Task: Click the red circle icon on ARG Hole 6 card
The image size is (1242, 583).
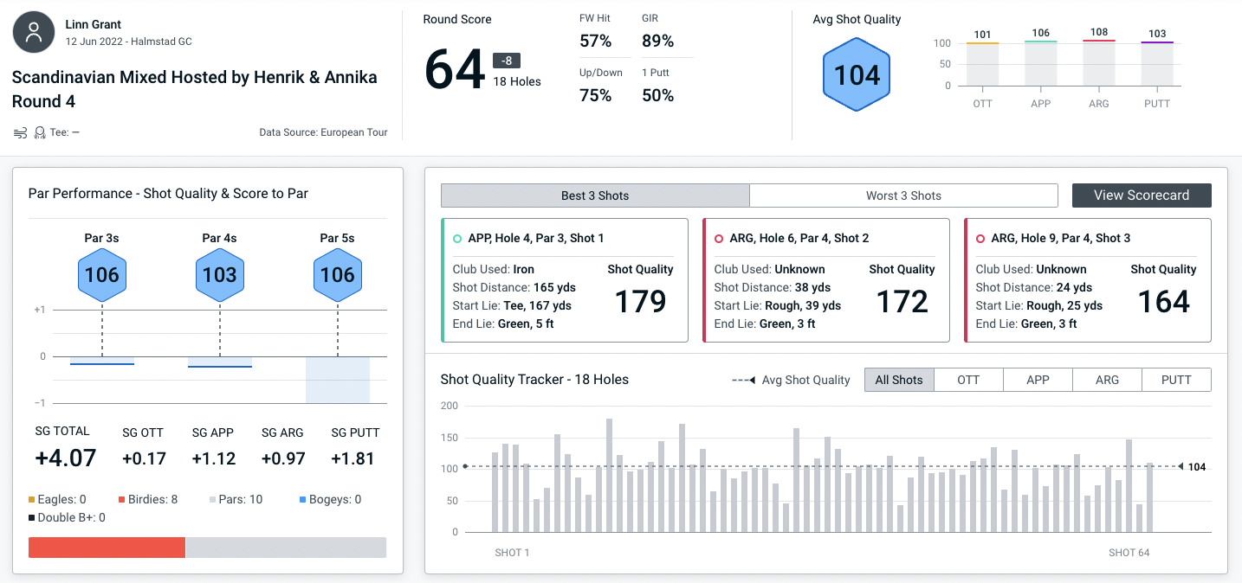Action: [x=719, y=239]
